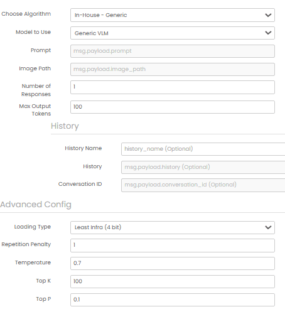Click the History Name input field
The image size is (285, 319).
coord(203,149)
